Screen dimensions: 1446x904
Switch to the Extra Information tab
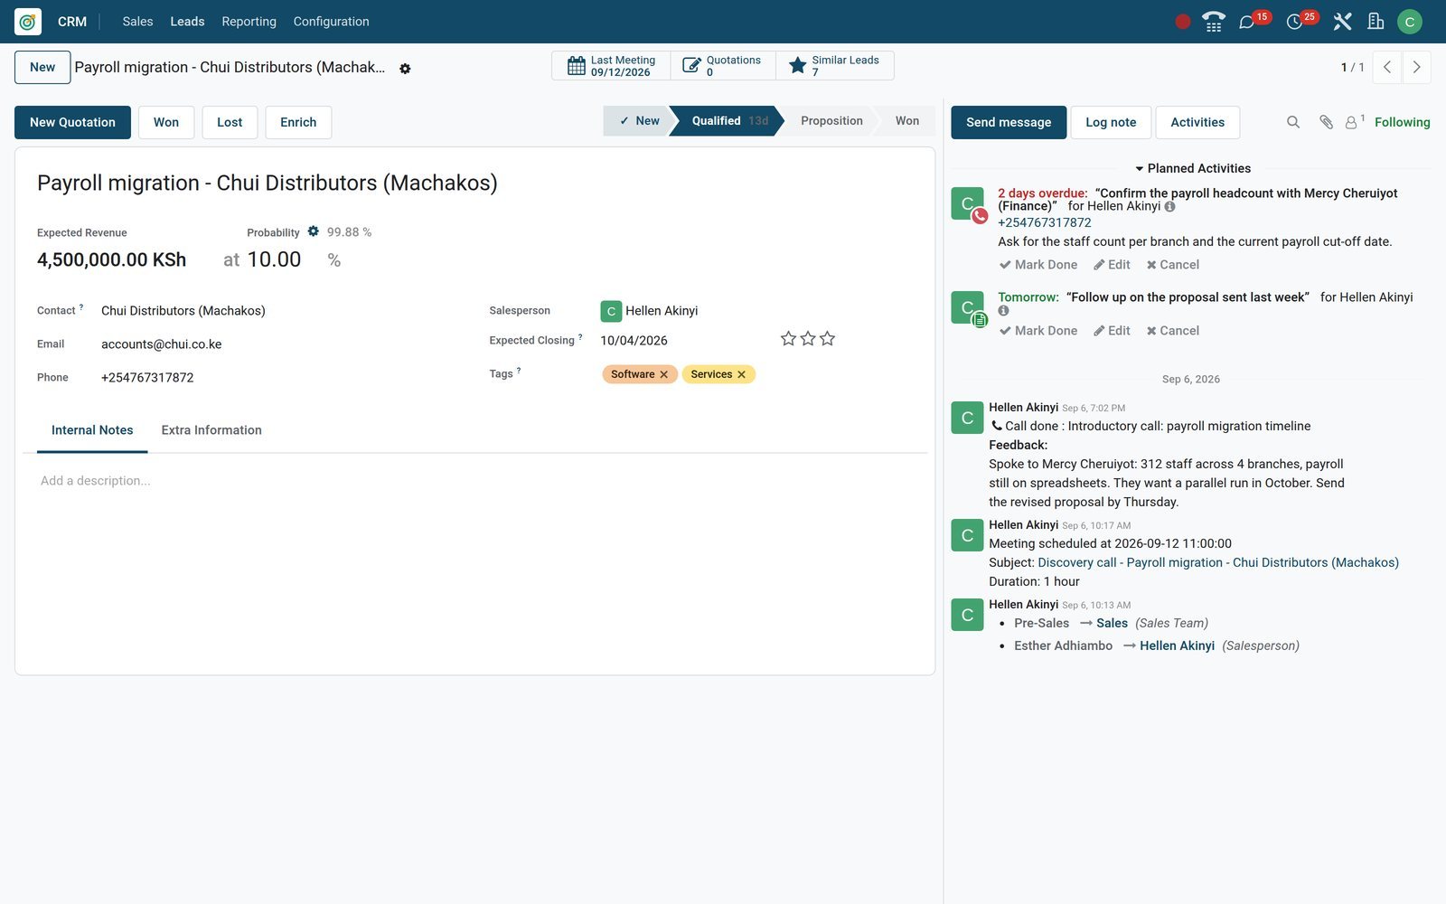[211, 430]
